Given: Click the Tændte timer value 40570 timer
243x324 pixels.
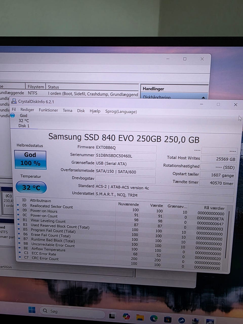Looking at the screenshot, I should 217,183.
